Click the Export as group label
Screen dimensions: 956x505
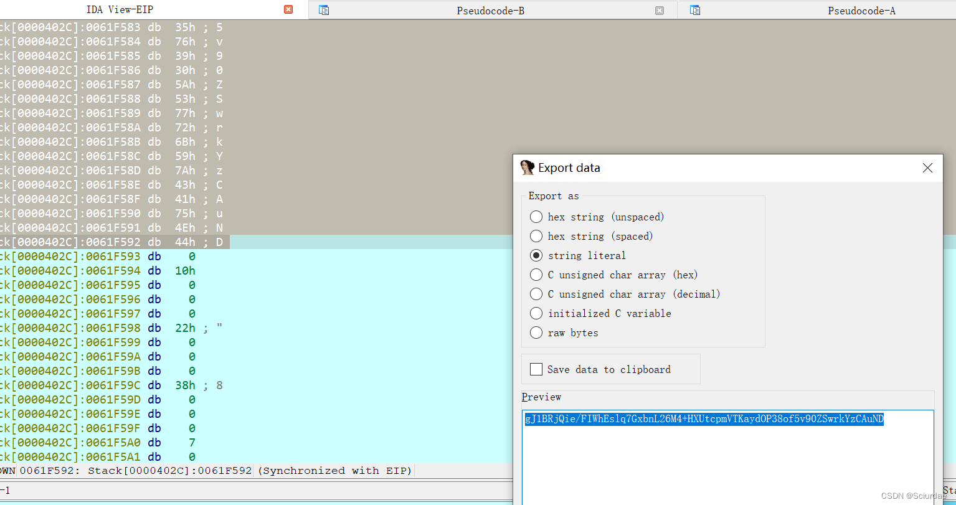pos(554,196)
